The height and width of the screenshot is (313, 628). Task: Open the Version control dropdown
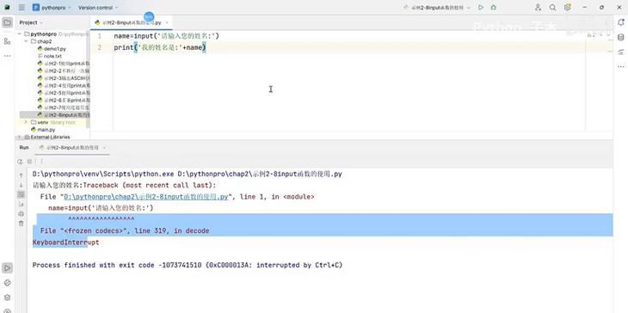pos(98,7)
